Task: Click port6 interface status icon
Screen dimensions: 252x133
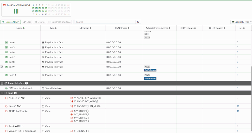Action: click(6, 52)
